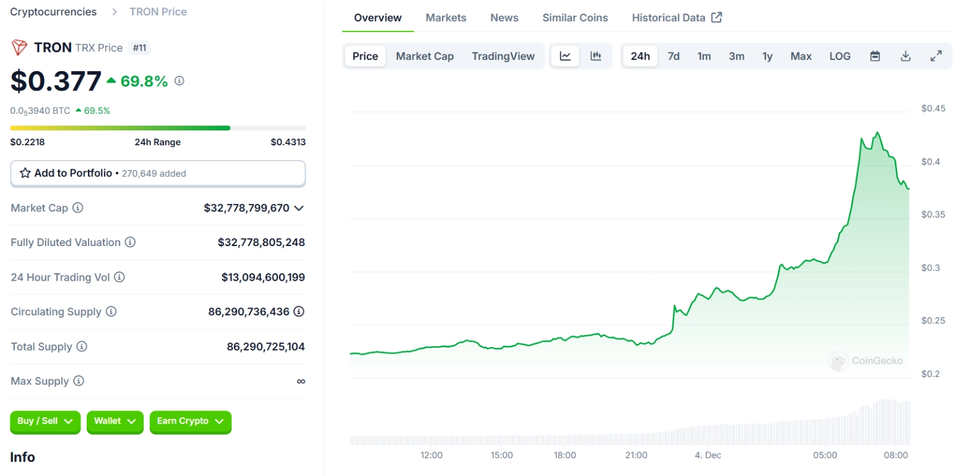The image size is (970, 476).
Task: Switch to candlestick chart icon
Action: tap(596, 56)
